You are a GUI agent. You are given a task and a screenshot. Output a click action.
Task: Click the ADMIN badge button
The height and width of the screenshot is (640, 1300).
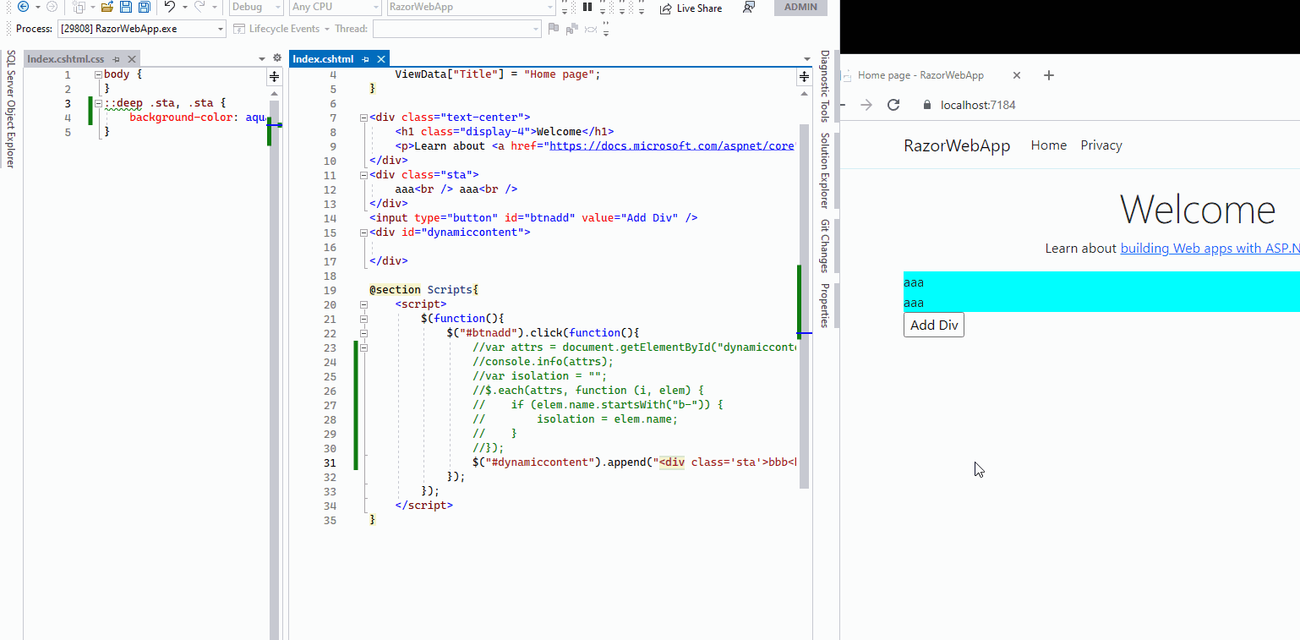coord(800,7)
